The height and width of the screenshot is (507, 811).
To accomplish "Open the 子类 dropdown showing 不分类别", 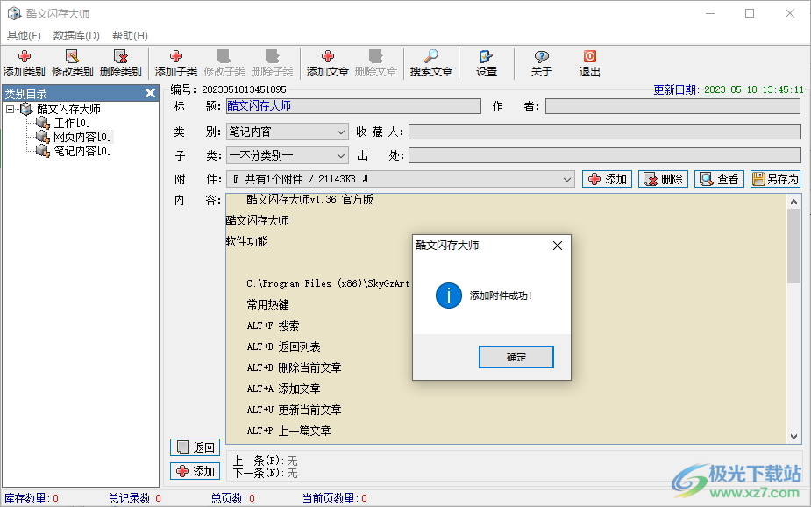I will 287,155.
